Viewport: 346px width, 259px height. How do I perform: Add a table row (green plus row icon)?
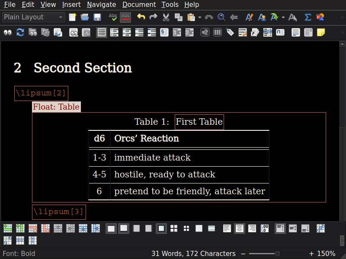(x=8, y=228)
